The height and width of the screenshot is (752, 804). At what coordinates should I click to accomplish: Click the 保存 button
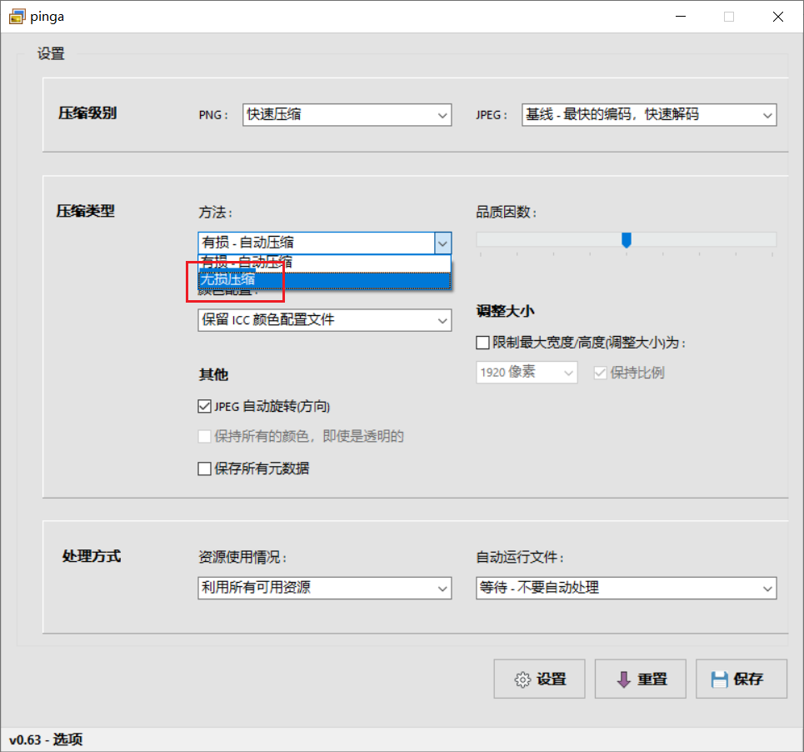(742, 679)
